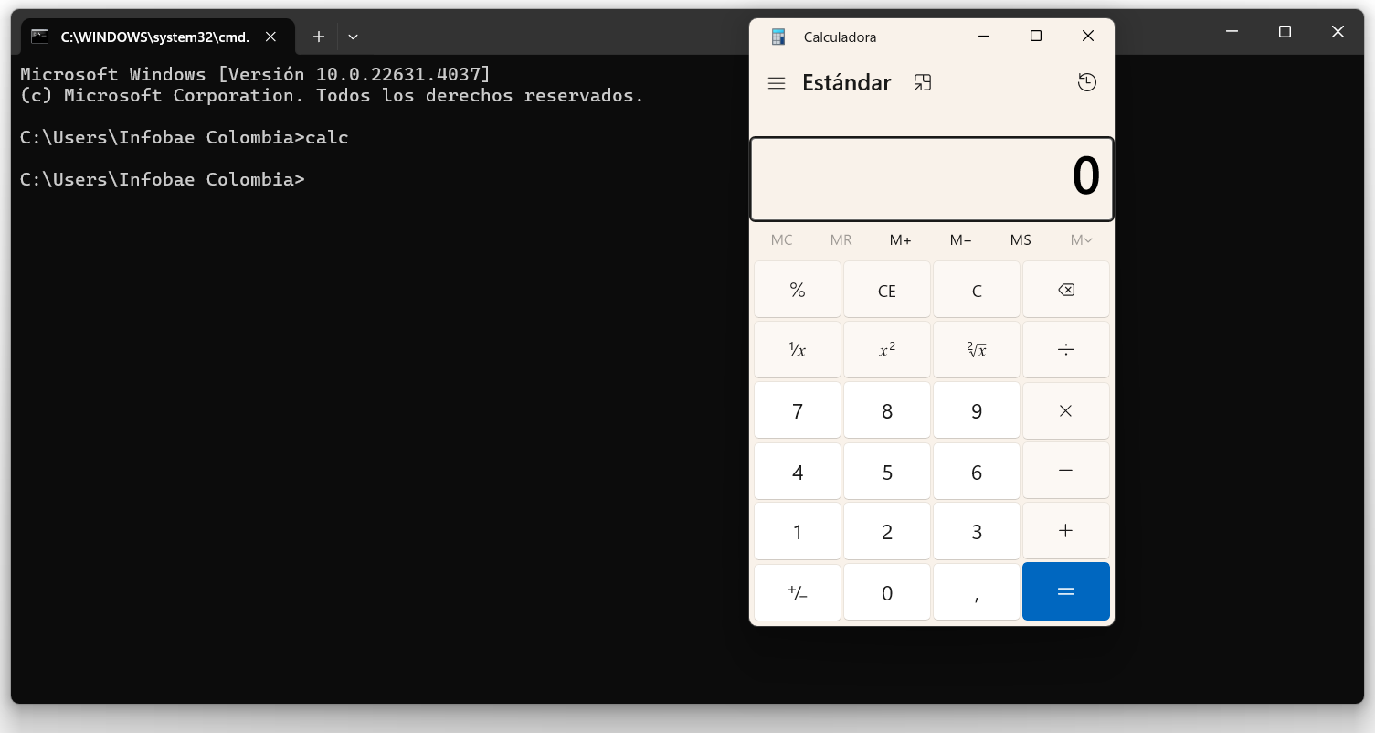The width and height of the screenshot is (1375, 733).
Task: Open the calculator navigation hamburger menu
Action: [x=777, y=83]
